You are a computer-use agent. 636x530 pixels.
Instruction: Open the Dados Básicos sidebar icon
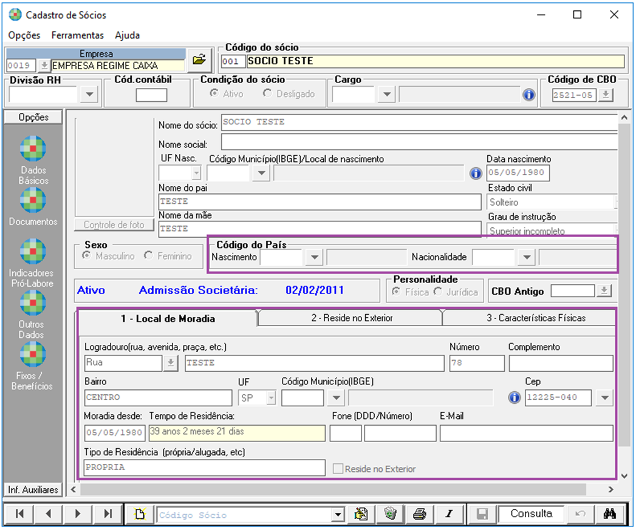33,149
